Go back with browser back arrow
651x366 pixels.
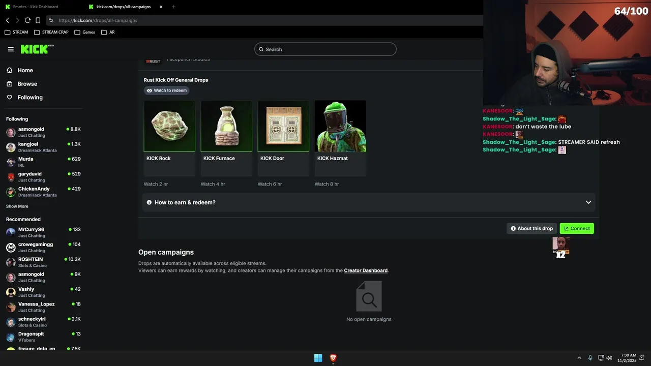(8, 20)
